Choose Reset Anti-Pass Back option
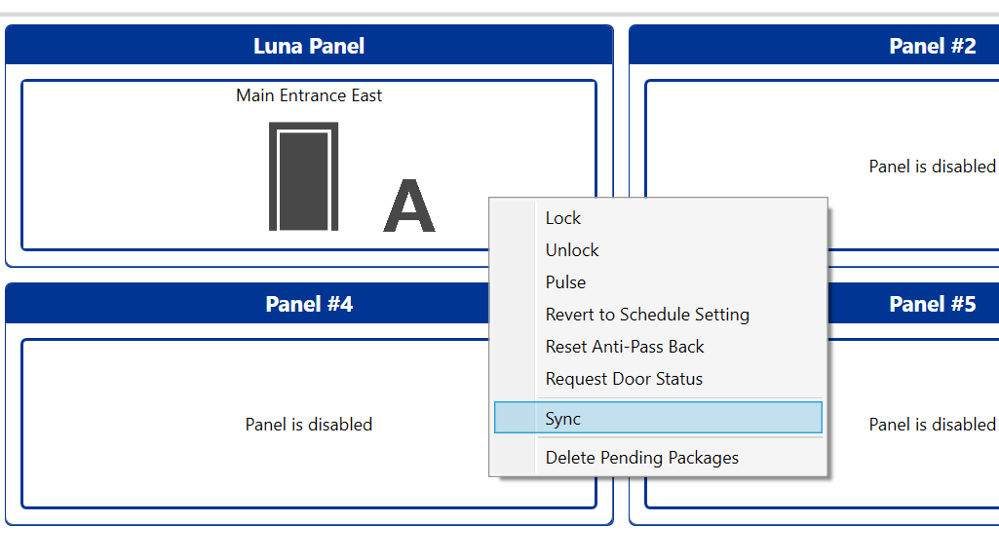 tap(625, 347)
